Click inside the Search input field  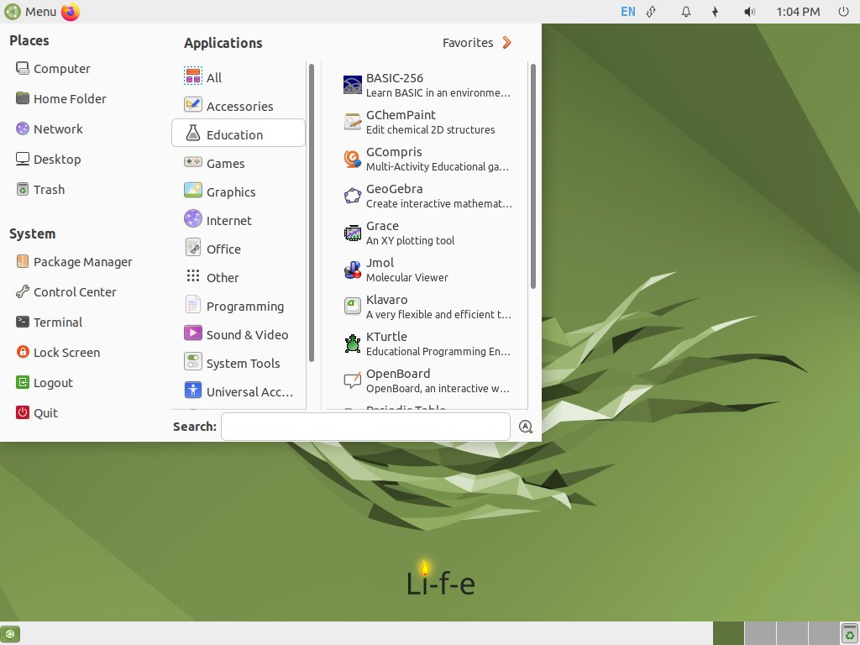click(364, 427)
